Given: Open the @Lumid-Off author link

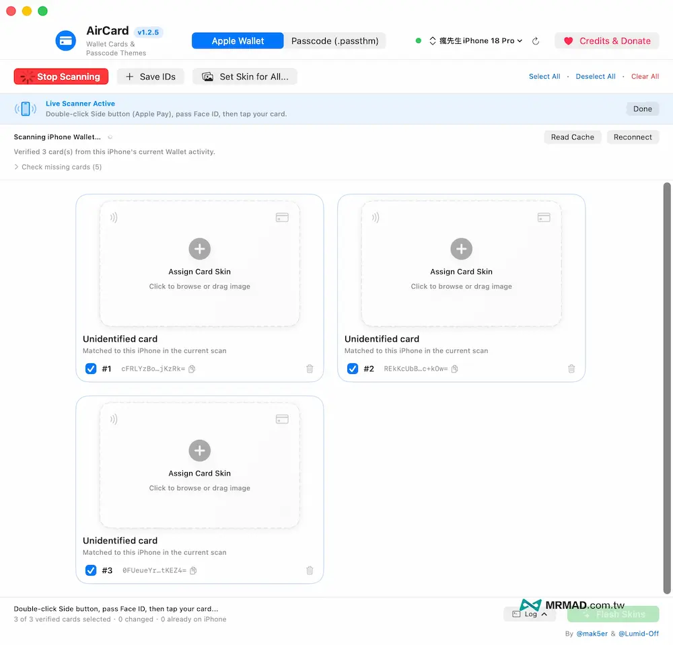Looking at the screenshot, I should (x=638, y=634).
